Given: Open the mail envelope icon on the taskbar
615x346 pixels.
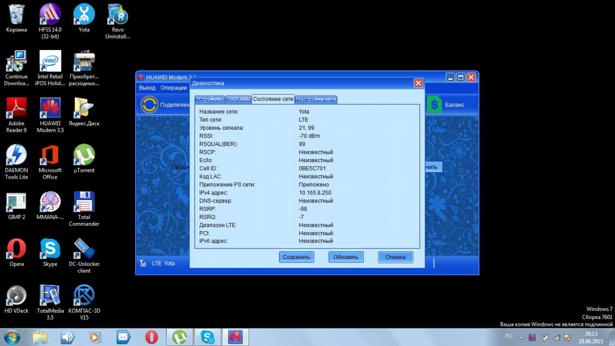Looking at the screenshot, I should (123, 337).
